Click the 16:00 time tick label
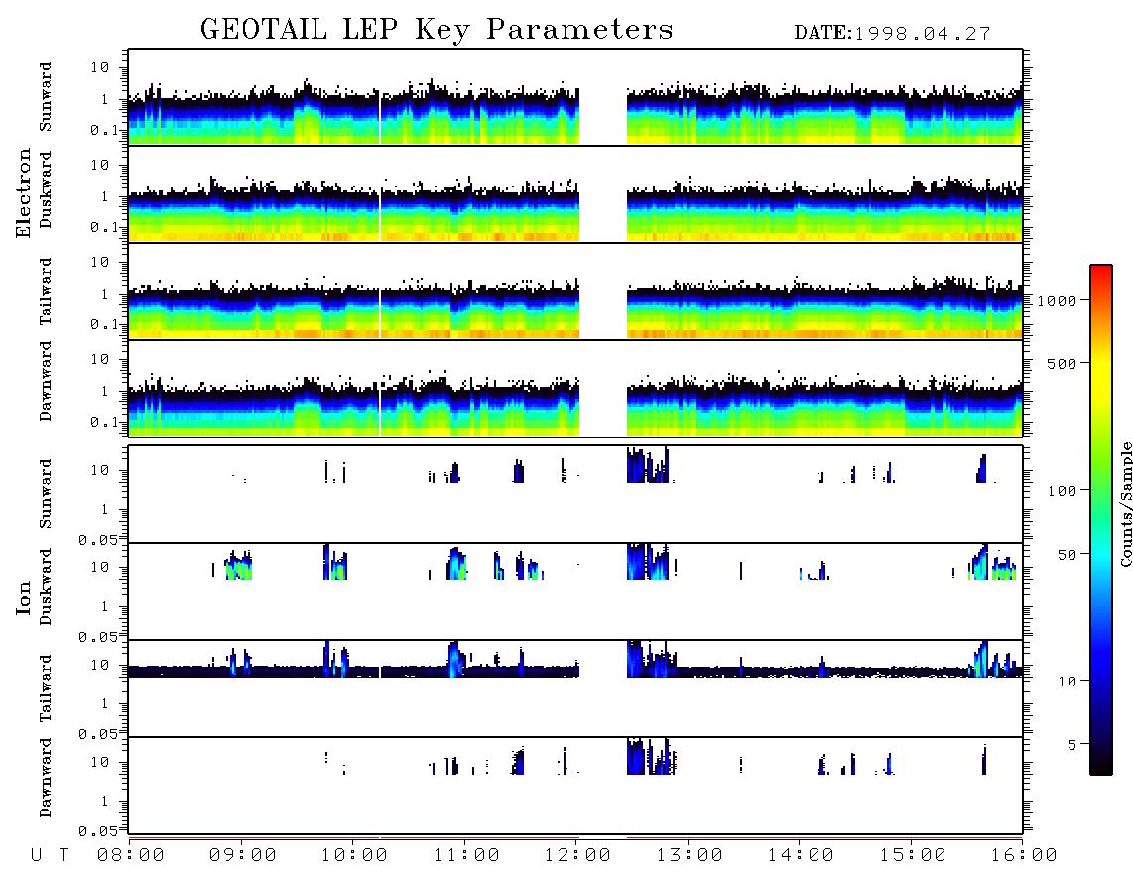1133x873 pixels. click(x=1024, y=856)
